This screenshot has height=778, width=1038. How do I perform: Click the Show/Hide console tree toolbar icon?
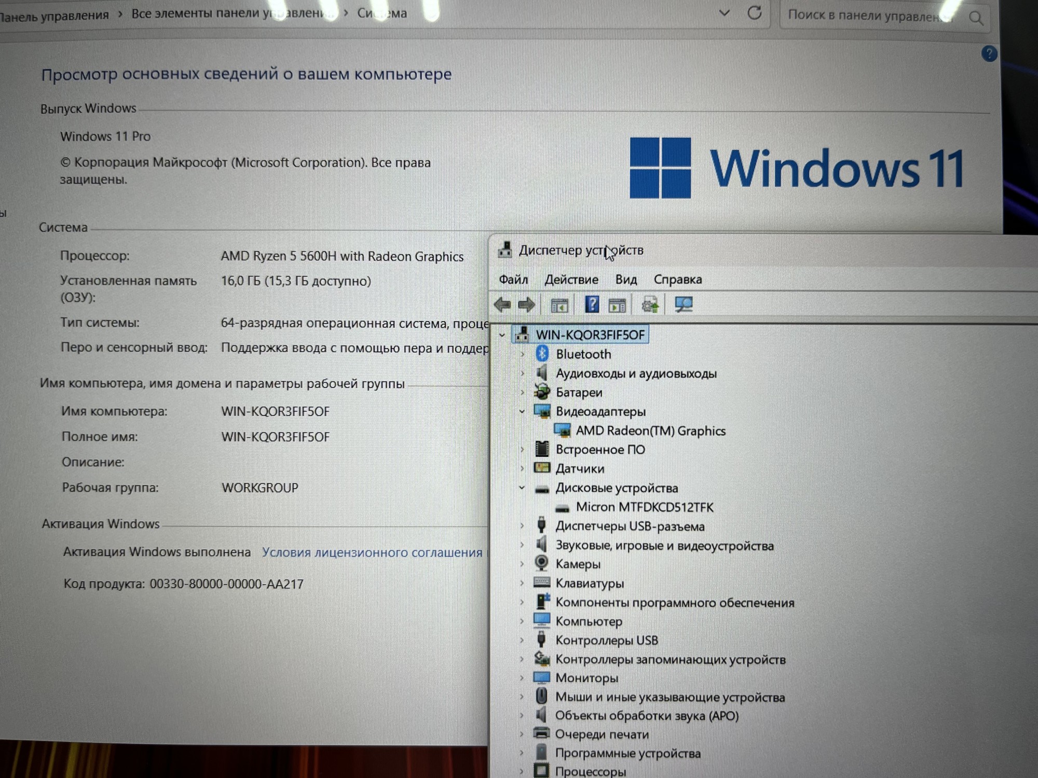559,306
